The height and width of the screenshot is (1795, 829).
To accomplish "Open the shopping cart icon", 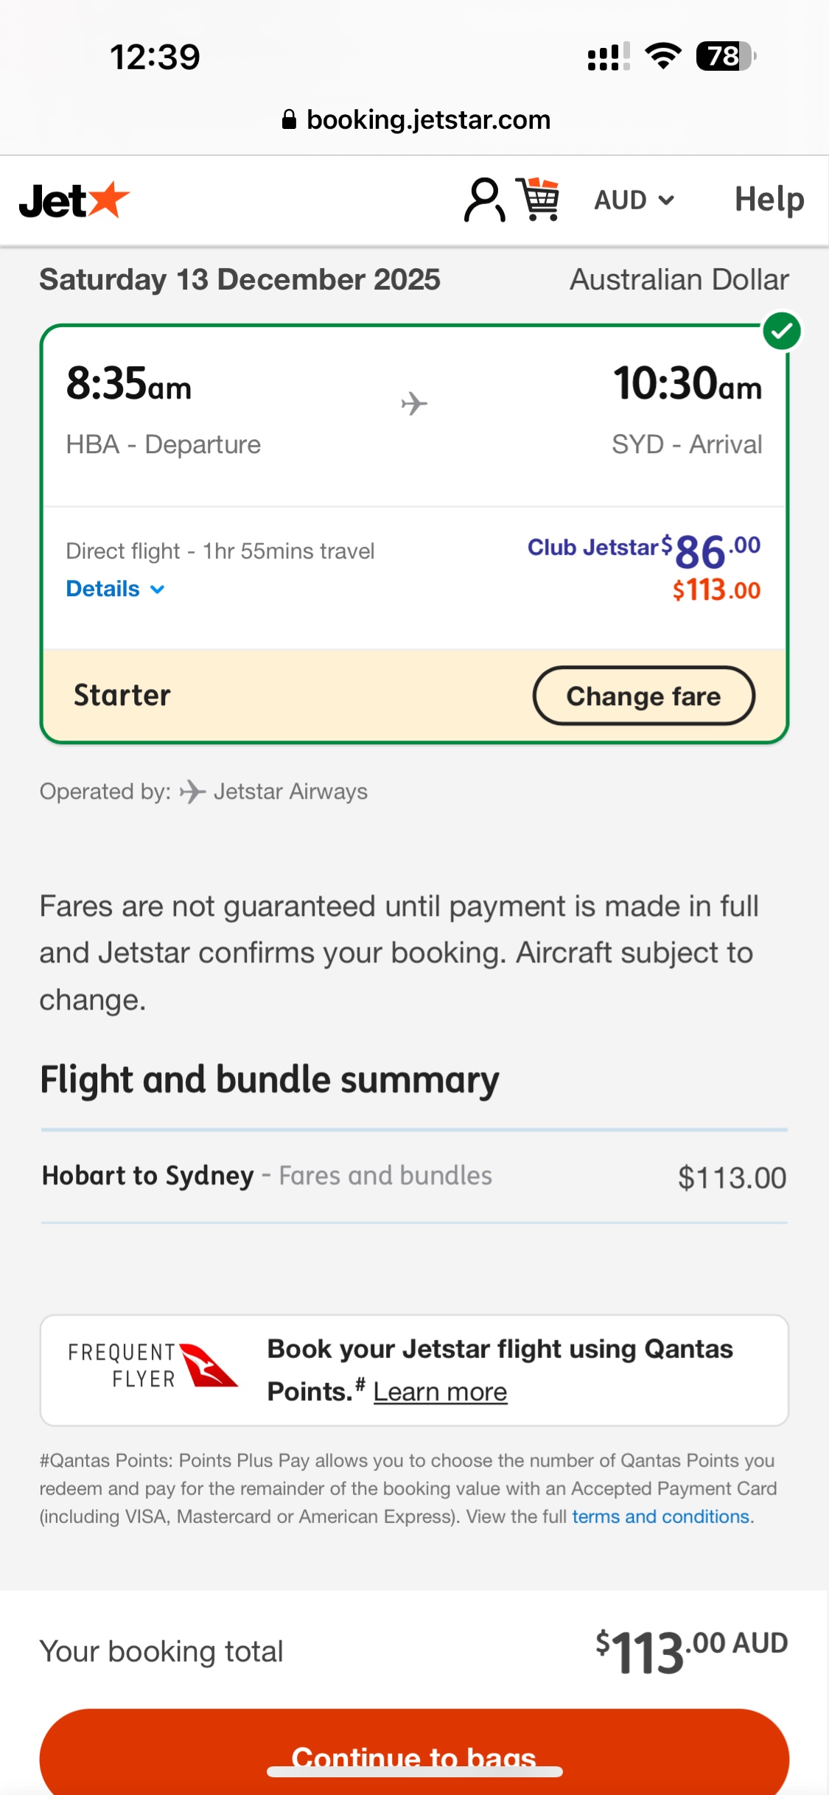I will [539, 199].
